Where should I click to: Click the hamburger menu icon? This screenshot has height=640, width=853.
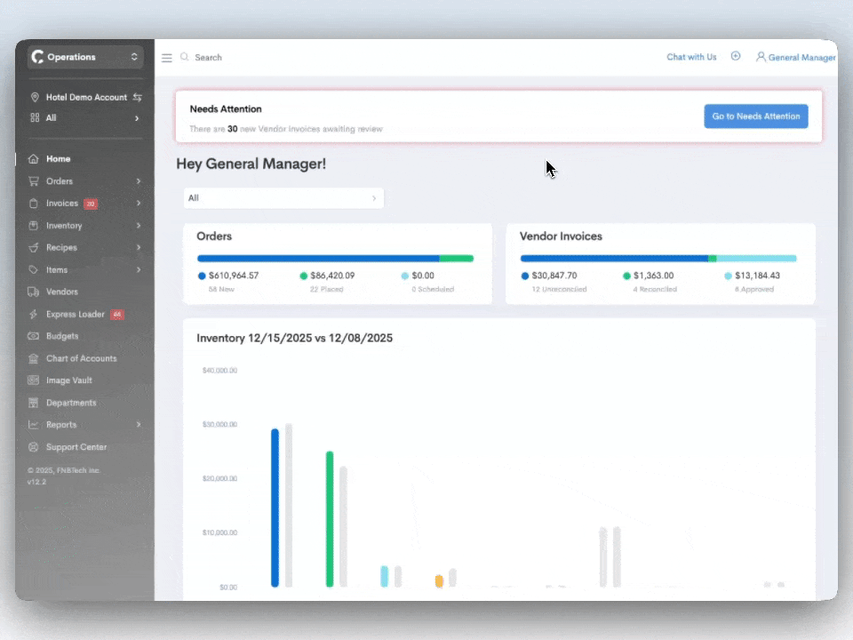coord(166,58)
